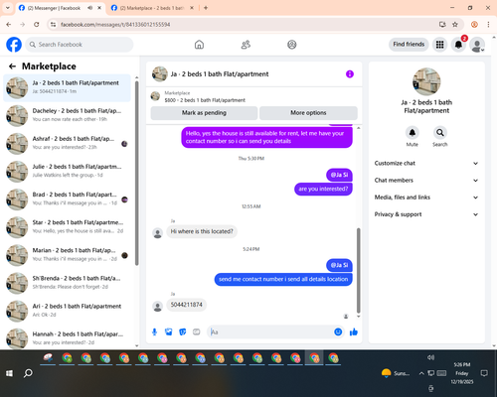Expand Customize chat section
Viewport: 497px width, 397px height.
[426, 163]
